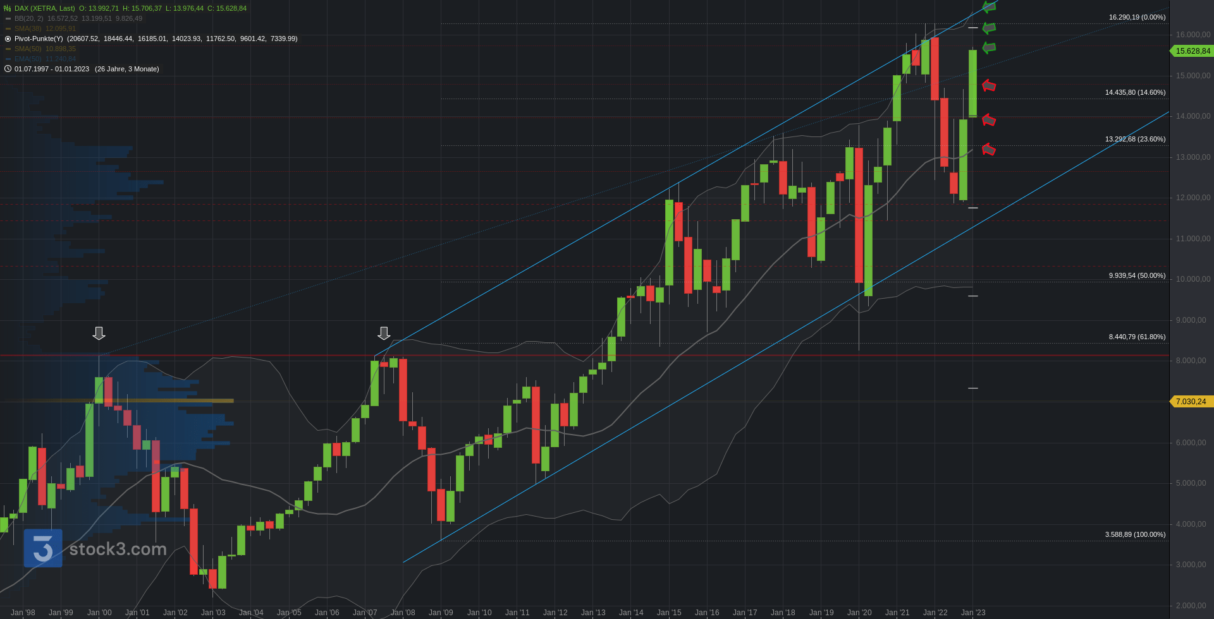Click the yellow volume profile bar
The width and height of the screenshot is (1214, 619).
click(x=117, y=400)
